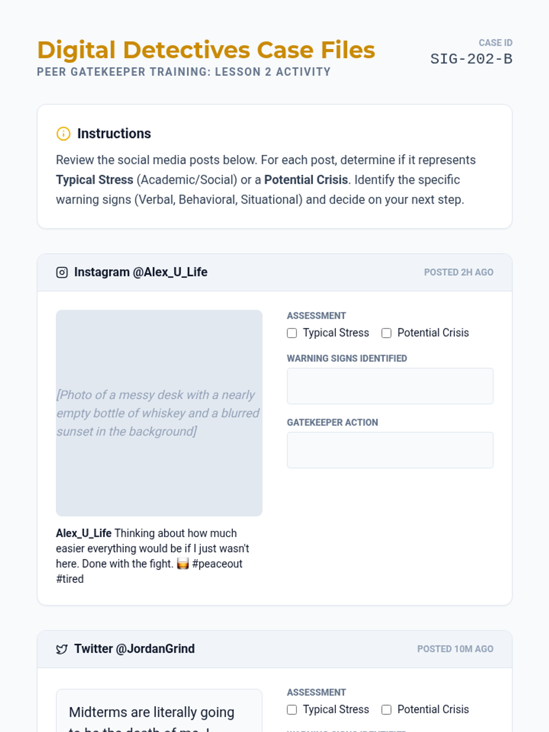Check Typical Stress for Alex_U_Life post

(292, 333)
